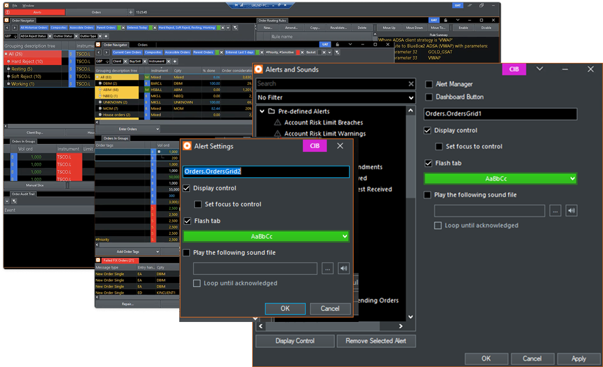The image size is (603, 367).
Task: Expand the House orders group node
Action: pyautogui.click(x=100, y=115)
